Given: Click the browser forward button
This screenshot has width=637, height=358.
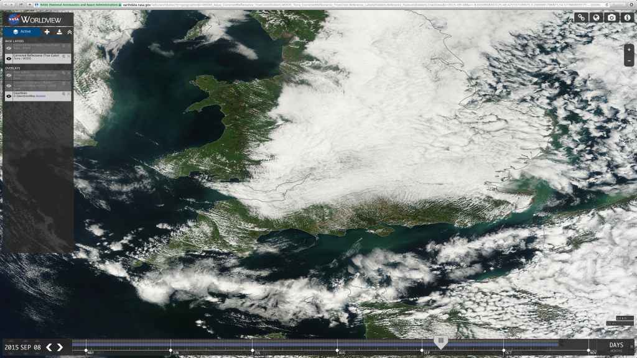Looking at the screenshot, I should tap(11, 5).
